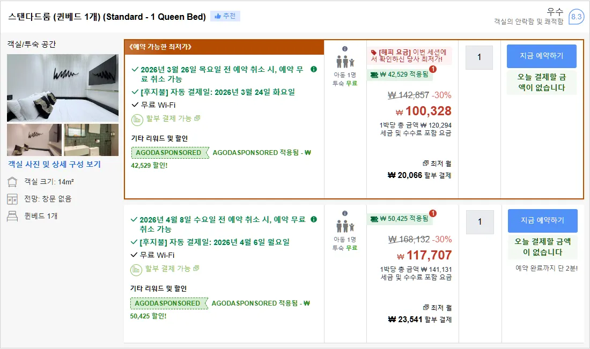Click the room size icon
This screenshot has width=590, height=349.
pos(12,182)
